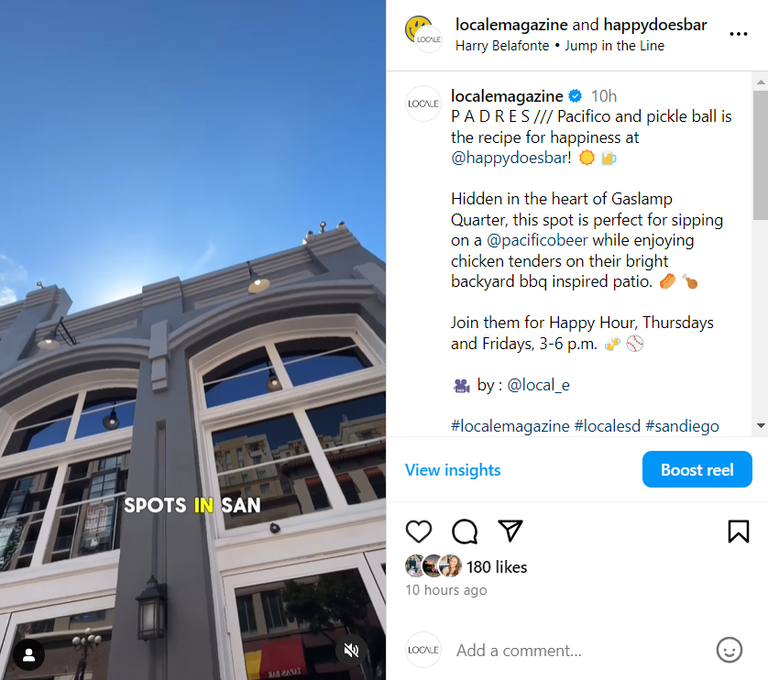Unmute the reel audio
The width and height of the screenshot is (768, 680).
pos(351,650)
